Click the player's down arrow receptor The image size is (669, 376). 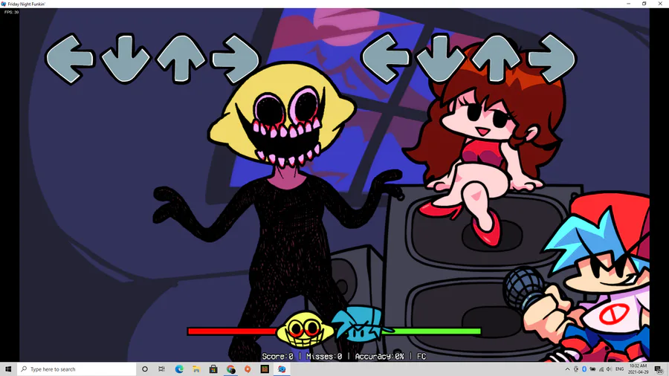(441, 59)
